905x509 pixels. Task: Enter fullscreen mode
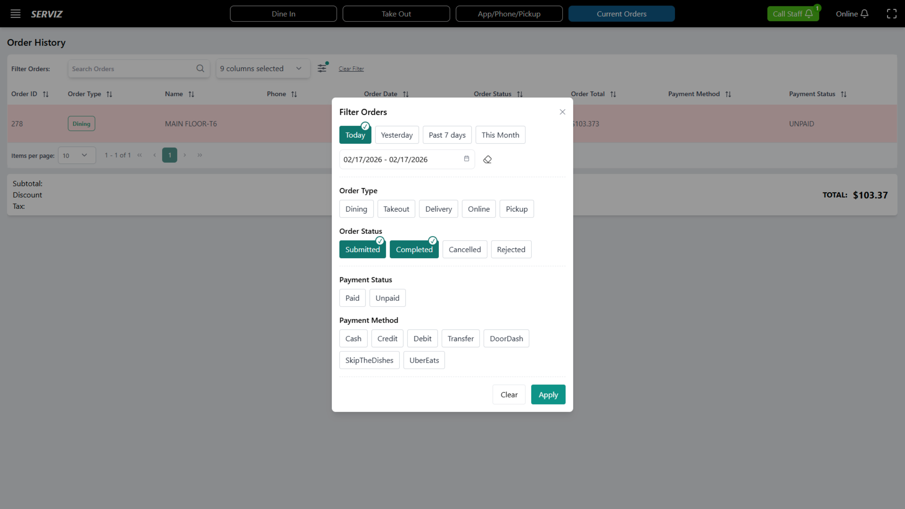click(x=892, y=14)
